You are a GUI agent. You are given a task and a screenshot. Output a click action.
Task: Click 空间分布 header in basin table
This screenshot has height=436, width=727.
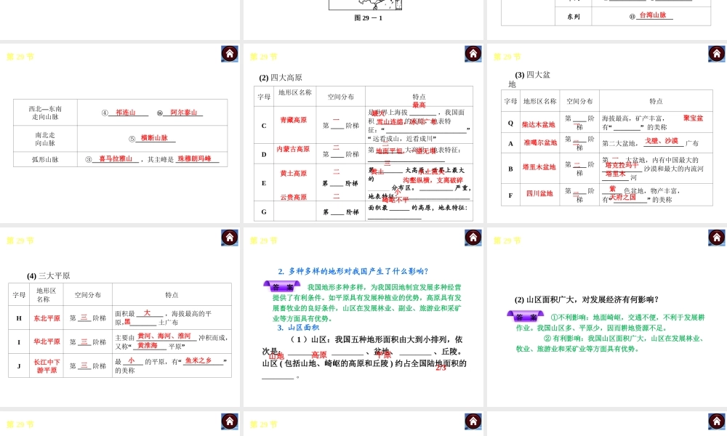click(579, 102)
